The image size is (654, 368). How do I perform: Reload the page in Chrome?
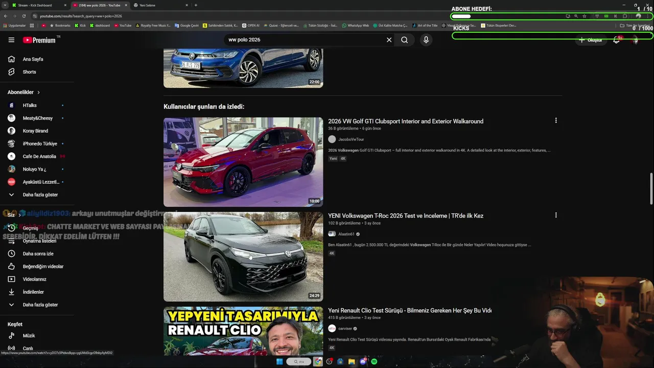pos(24,16)
